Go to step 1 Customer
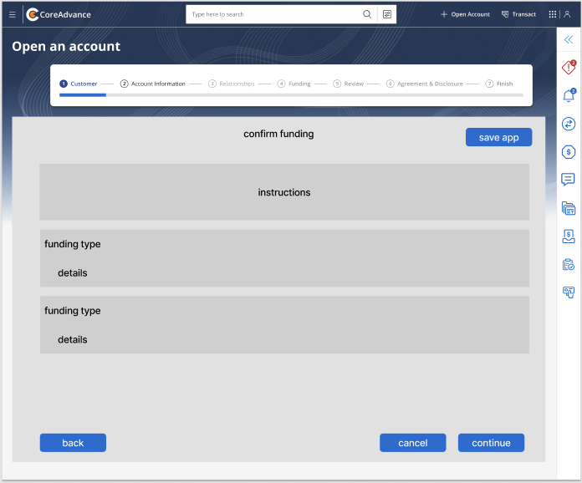582x483 pixels. click(x=79, y=84)
